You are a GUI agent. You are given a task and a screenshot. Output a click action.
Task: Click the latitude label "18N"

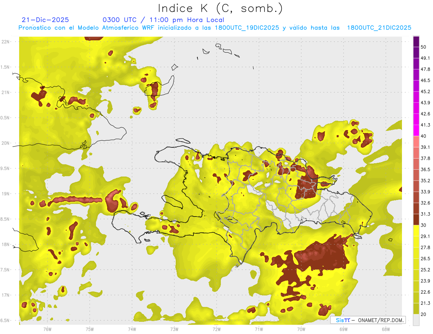pyautogui.click(x=6, y=245)
